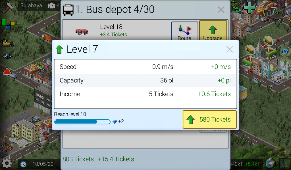Click the yellow Upgrade button
This screenshot has height=170, width=291.
pyautogui.click(x=213, y=30)
